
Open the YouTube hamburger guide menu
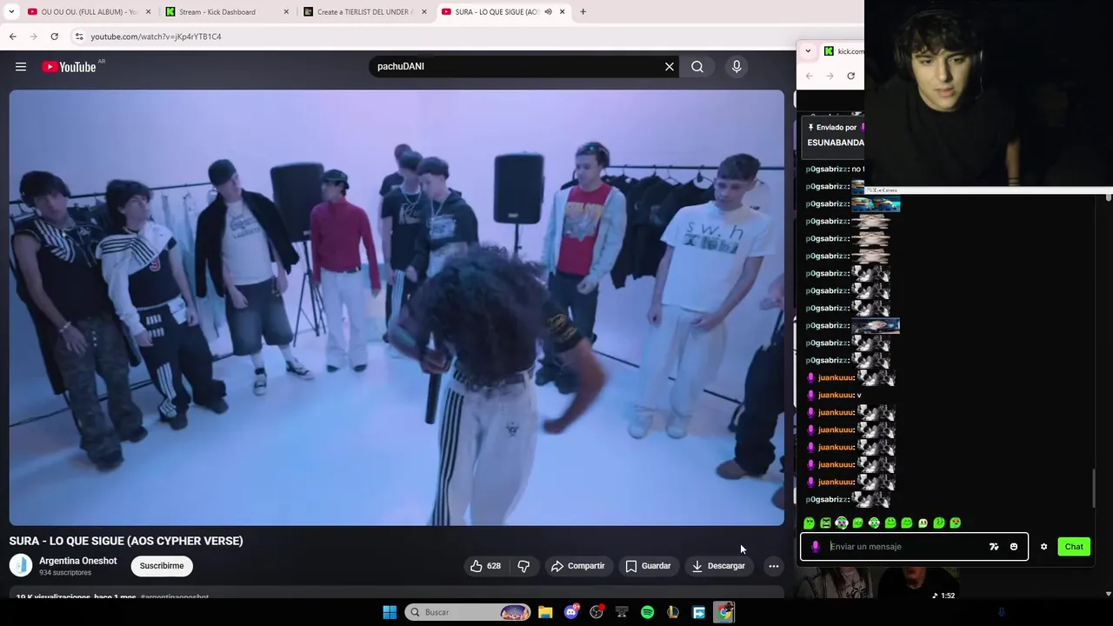point(21,67)
